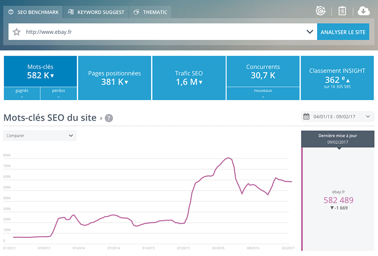This screenshot has height=256, width=378.
Task: Open the 04/01/13 - 09/02/17 date range dropdown
Action: coord(338,117)
